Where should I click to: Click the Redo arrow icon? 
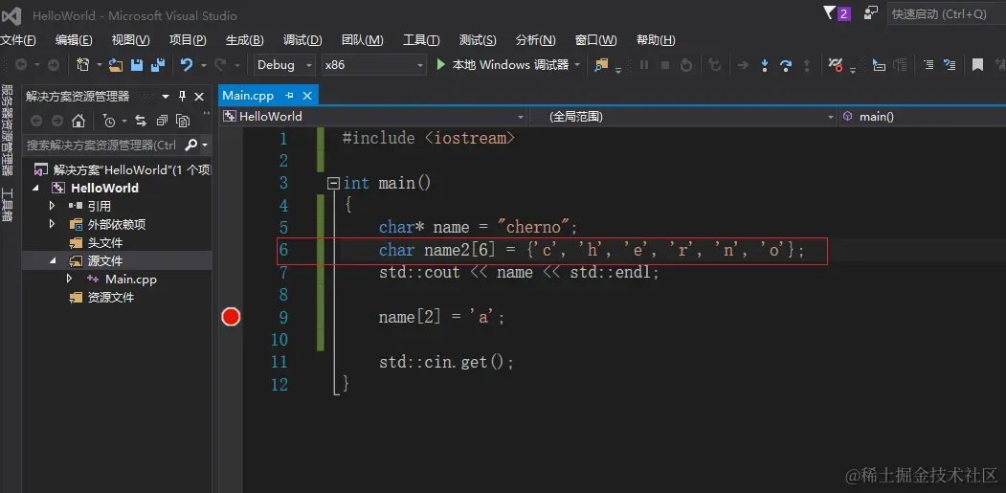220,65
